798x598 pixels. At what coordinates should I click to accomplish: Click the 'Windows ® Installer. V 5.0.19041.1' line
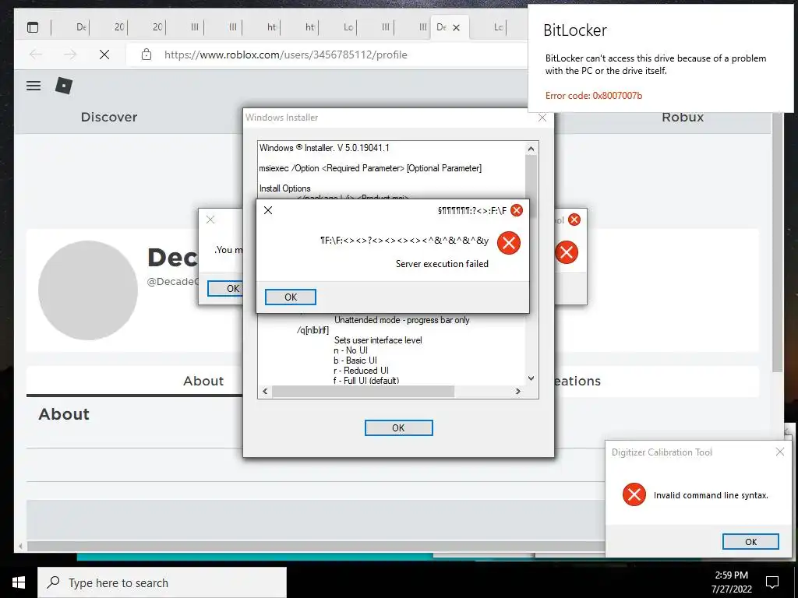(x=324, y=148)
